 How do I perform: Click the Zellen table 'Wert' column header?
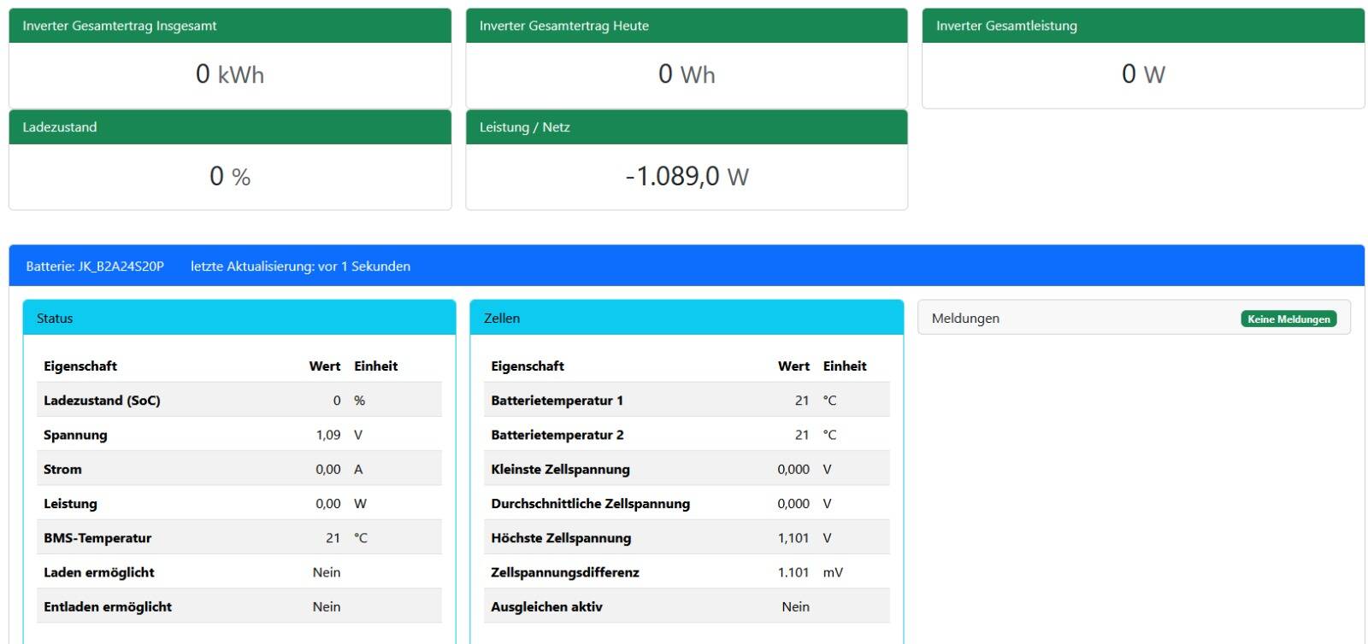tap(793, 366)
